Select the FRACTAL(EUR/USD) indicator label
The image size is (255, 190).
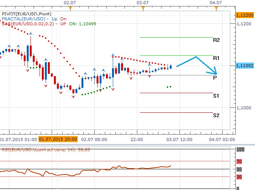tap(24, 19)
